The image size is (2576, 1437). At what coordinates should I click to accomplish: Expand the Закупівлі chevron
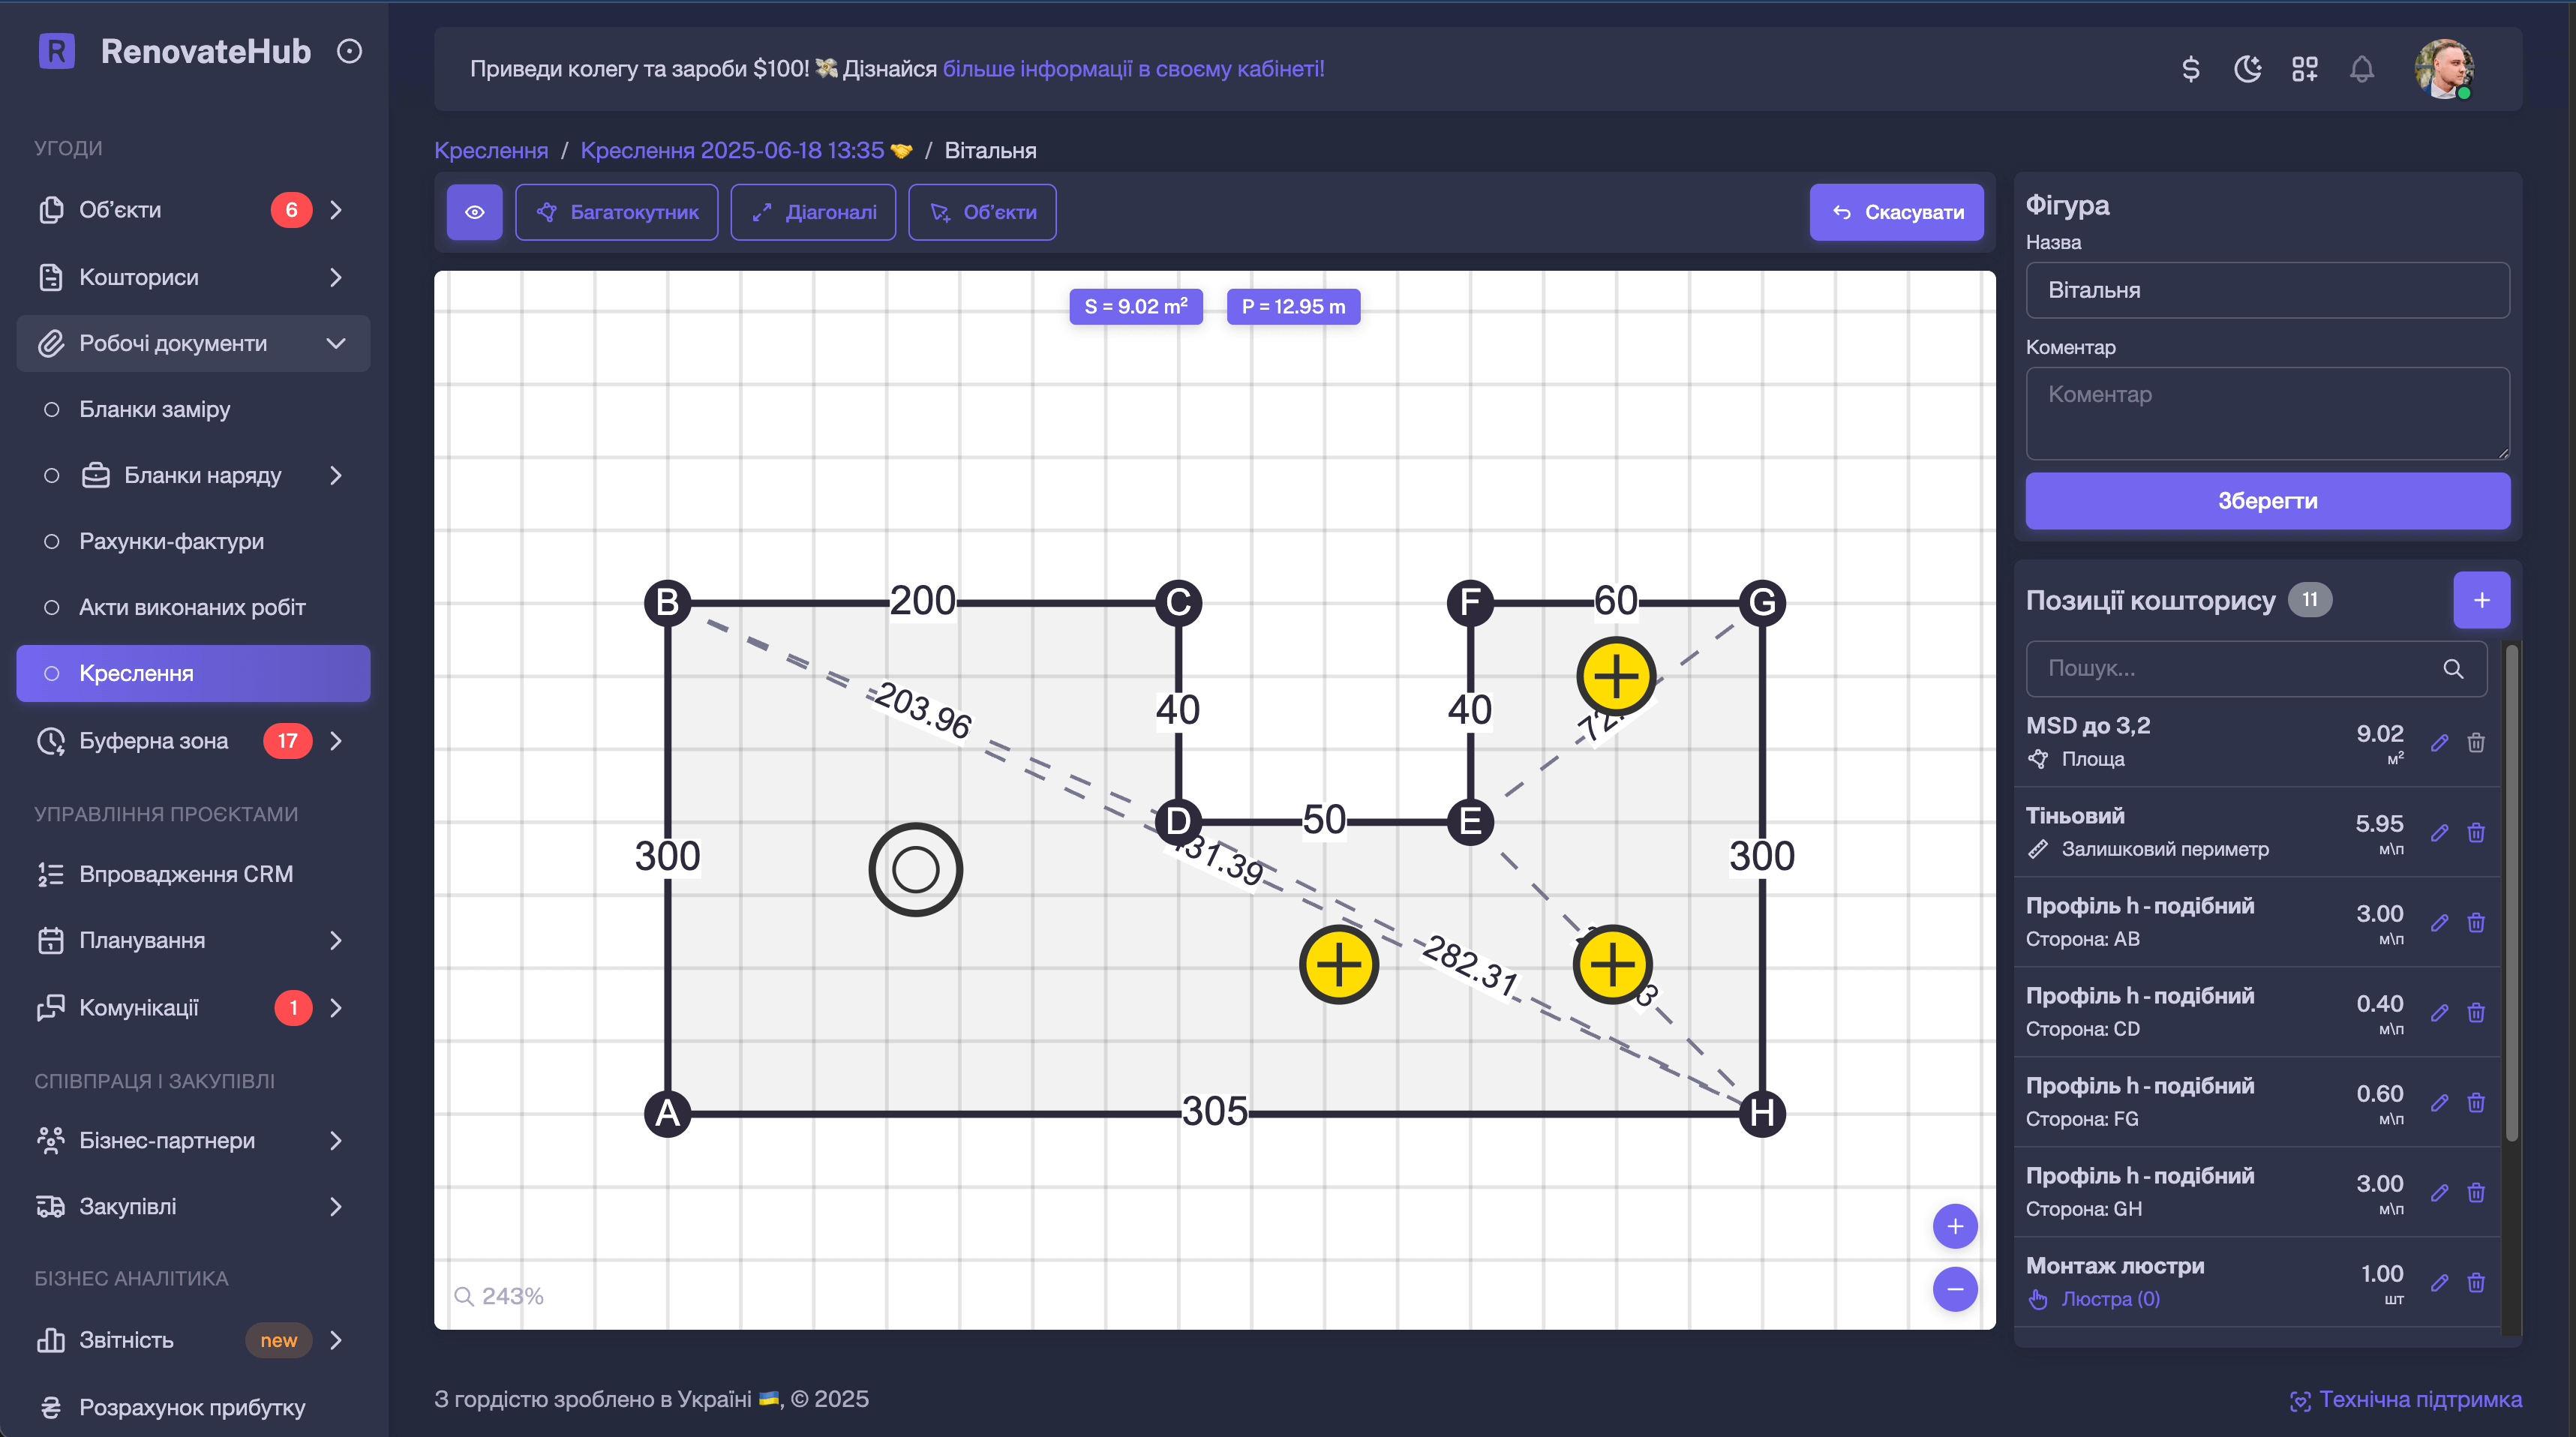click(x=336, y=1207)
